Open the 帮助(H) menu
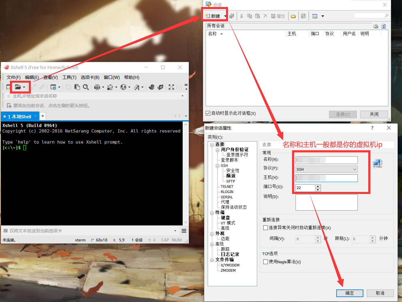The width and height of the screenshot is (402, 302). coord(132,77)
